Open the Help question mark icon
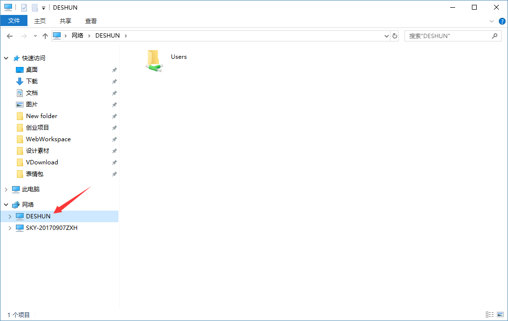 click(x=502, y=21)
